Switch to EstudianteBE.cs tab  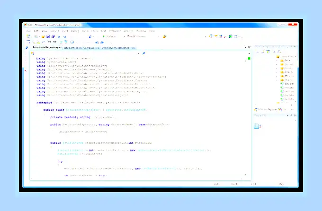coord(72,48)
